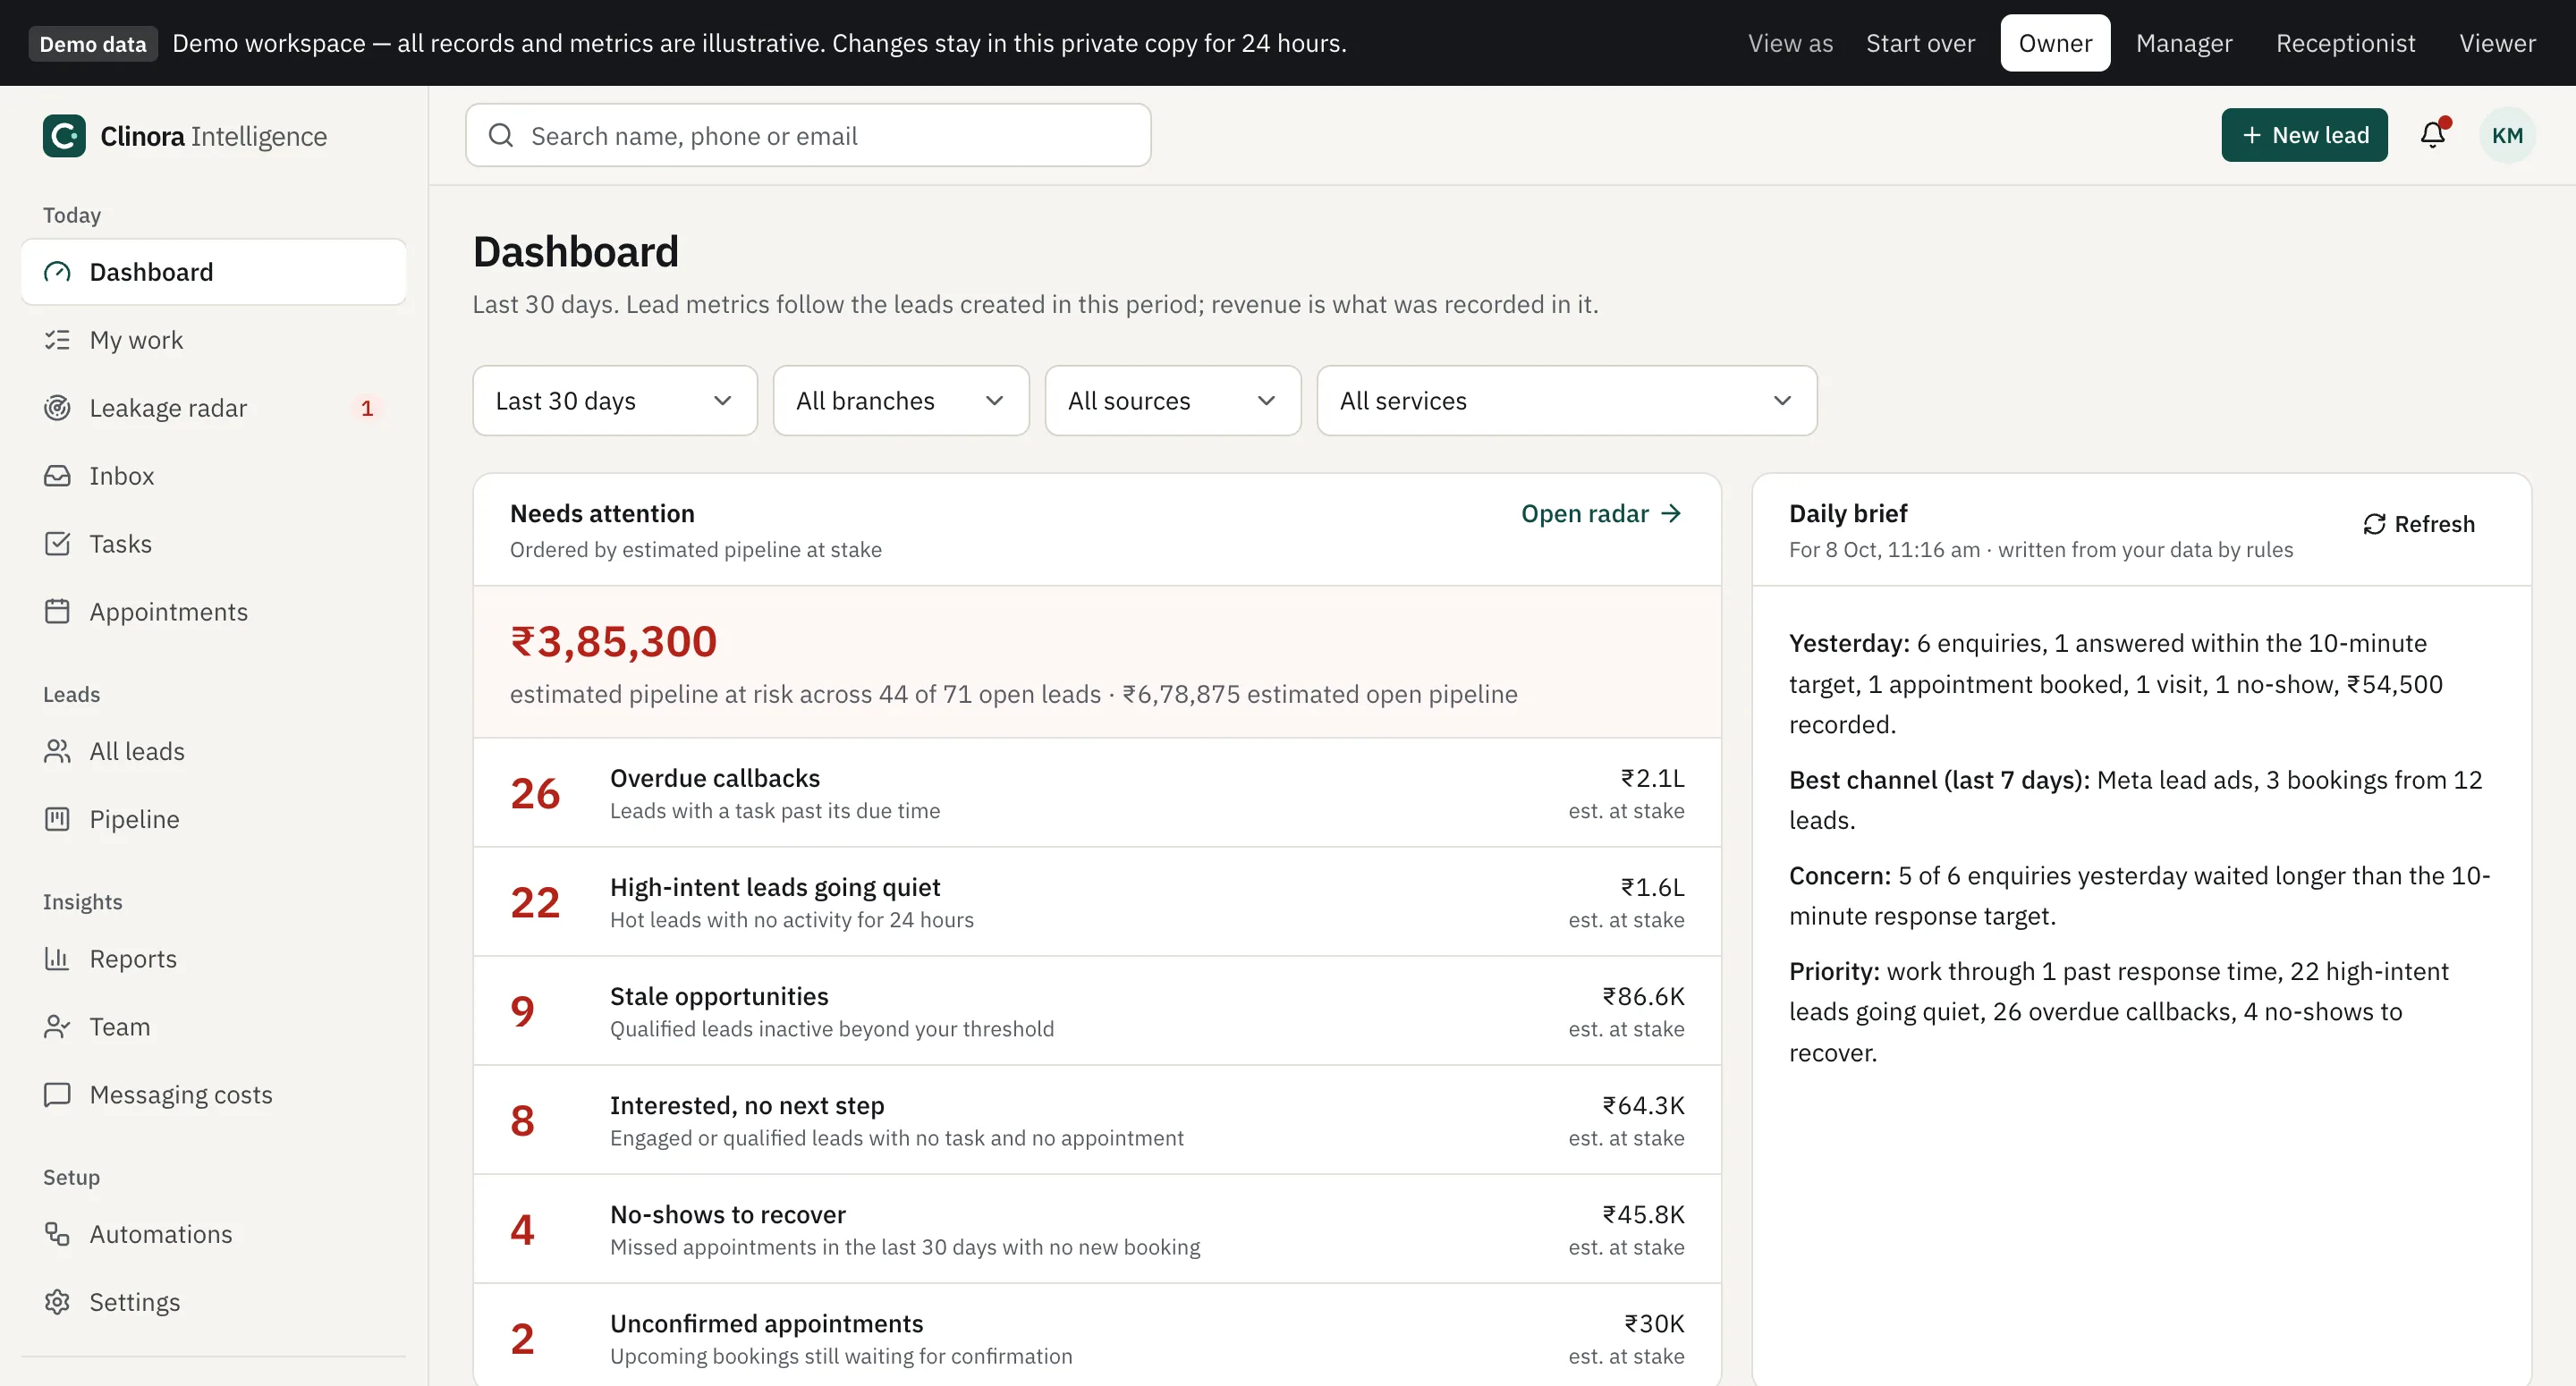Click the Clinora logo icon
The width and height of the screenshot is (2576, 1386).
coord(64,136)
